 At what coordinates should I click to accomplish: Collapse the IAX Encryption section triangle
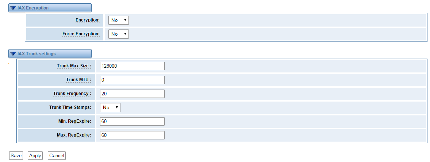(13, 8)
